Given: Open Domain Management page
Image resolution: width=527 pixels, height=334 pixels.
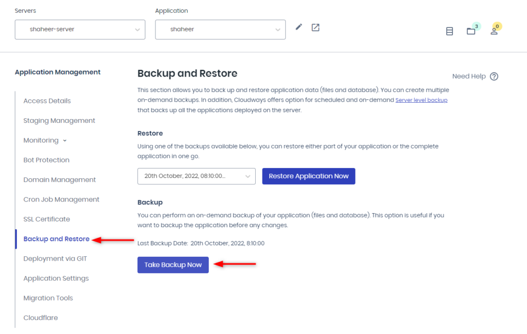Looking at the screenshot, I should pyautogui.click(x=60, y=180).
